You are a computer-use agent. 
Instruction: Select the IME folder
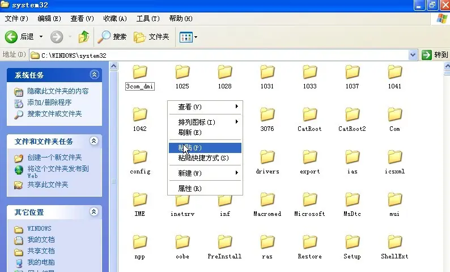tap(140, 205)
